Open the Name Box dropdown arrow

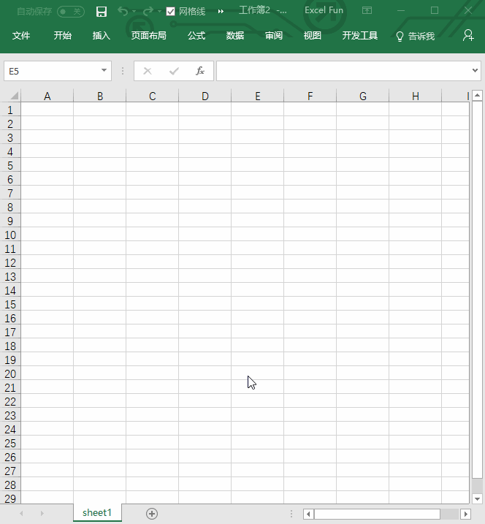pyautogui.click(x=104, y=71)
